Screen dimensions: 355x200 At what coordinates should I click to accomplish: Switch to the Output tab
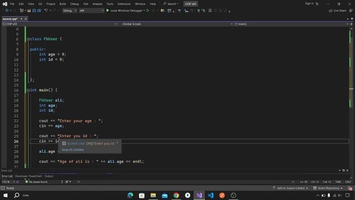pos(49,176)
